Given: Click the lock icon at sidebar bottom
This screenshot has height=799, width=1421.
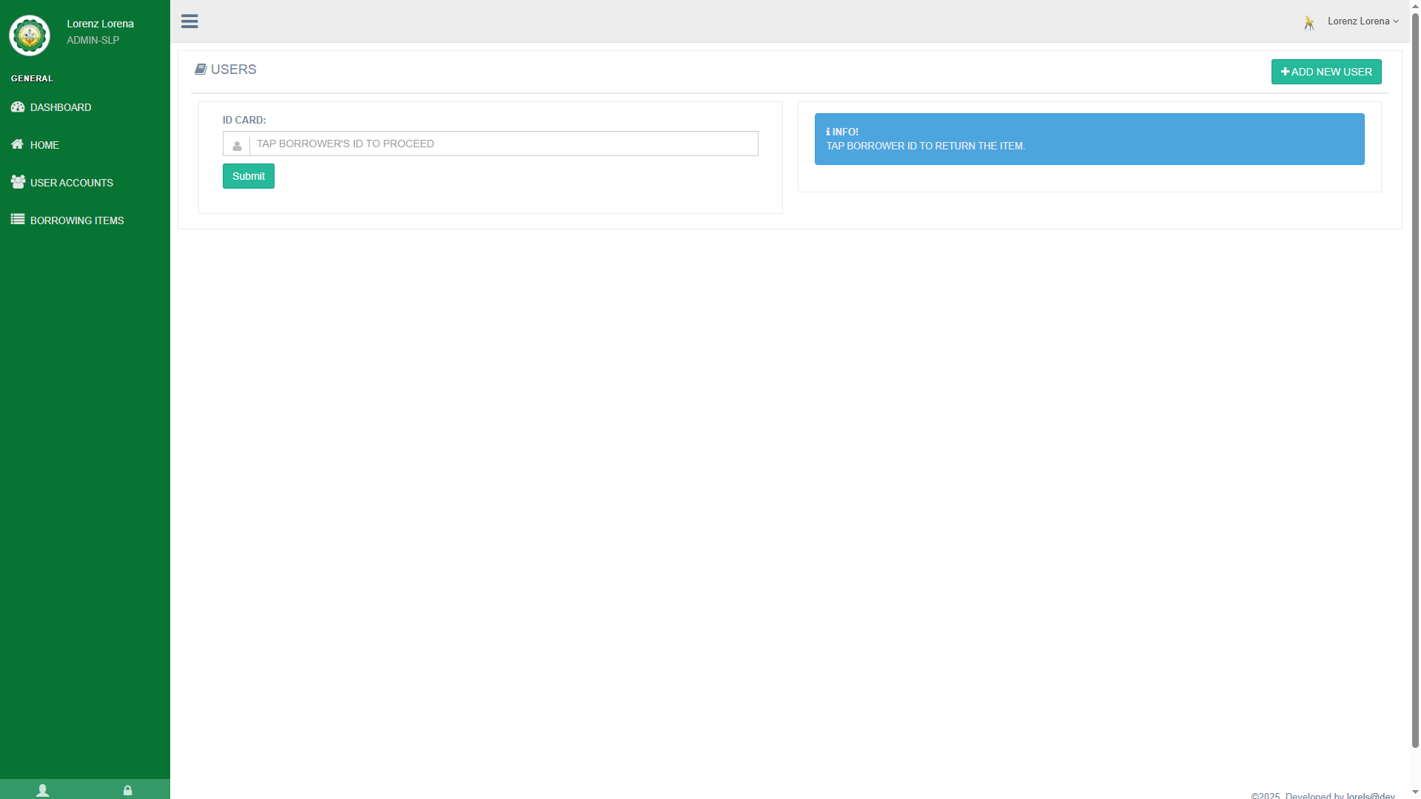Looking at the screenshot, I should tap(127, 790).
